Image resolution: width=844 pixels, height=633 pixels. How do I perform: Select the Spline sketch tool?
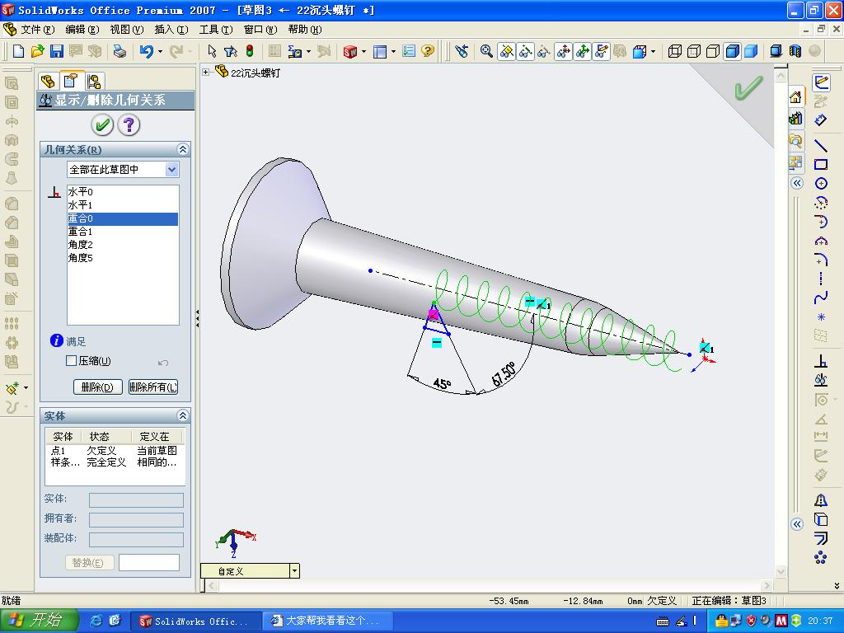821,297
